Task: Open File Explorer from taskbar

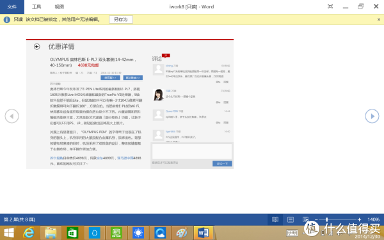Action: [51, 233]
